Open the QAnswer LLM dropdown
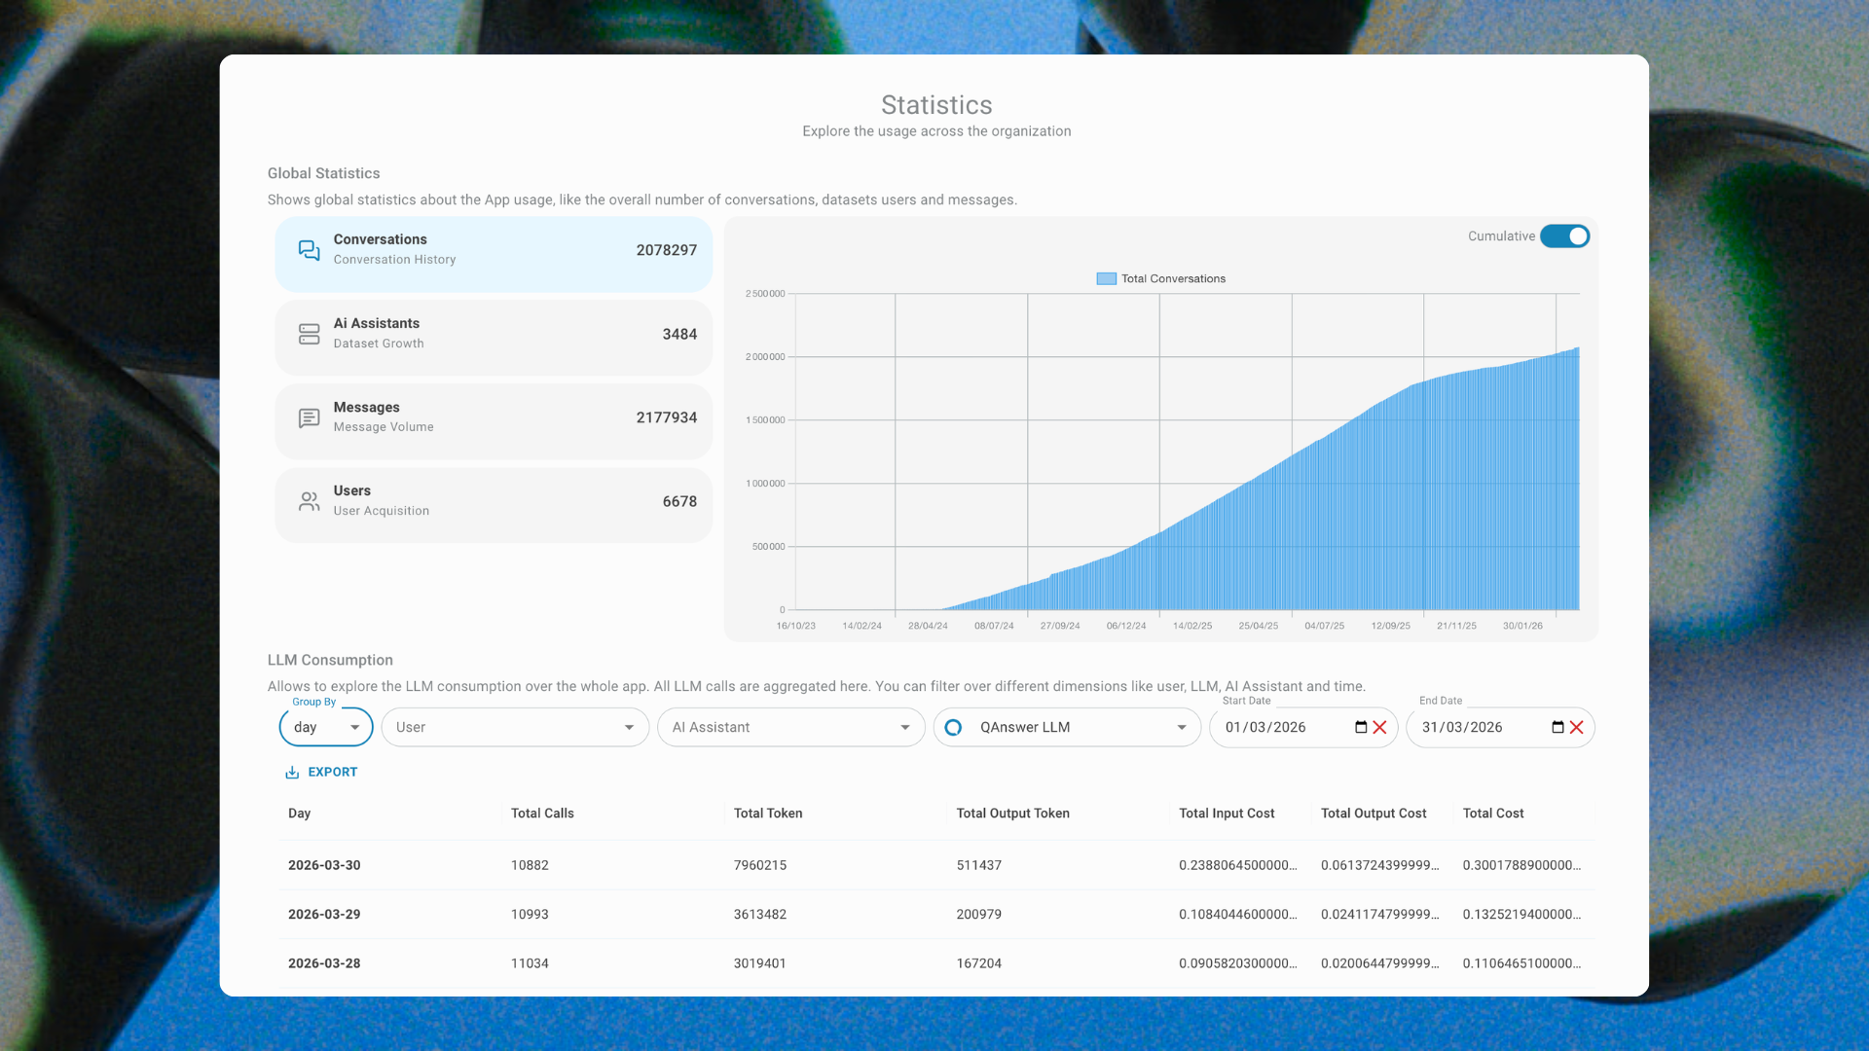The width and height of the screenshot is (1869, 1051). (1067, 728)
